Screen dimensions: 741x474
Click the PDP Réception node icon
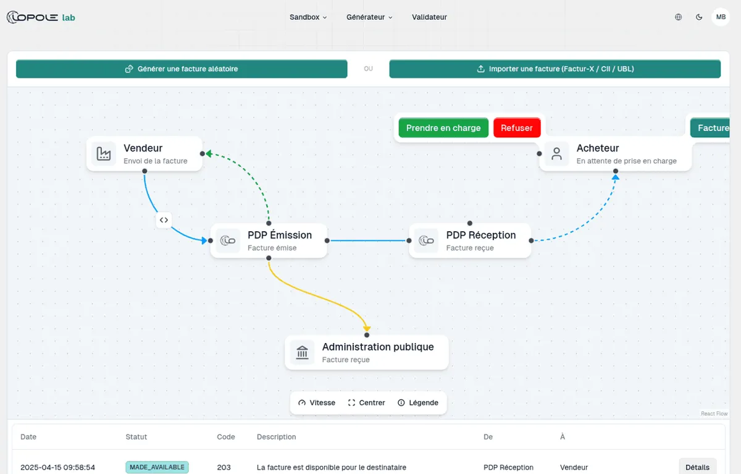tap(426, 240)
